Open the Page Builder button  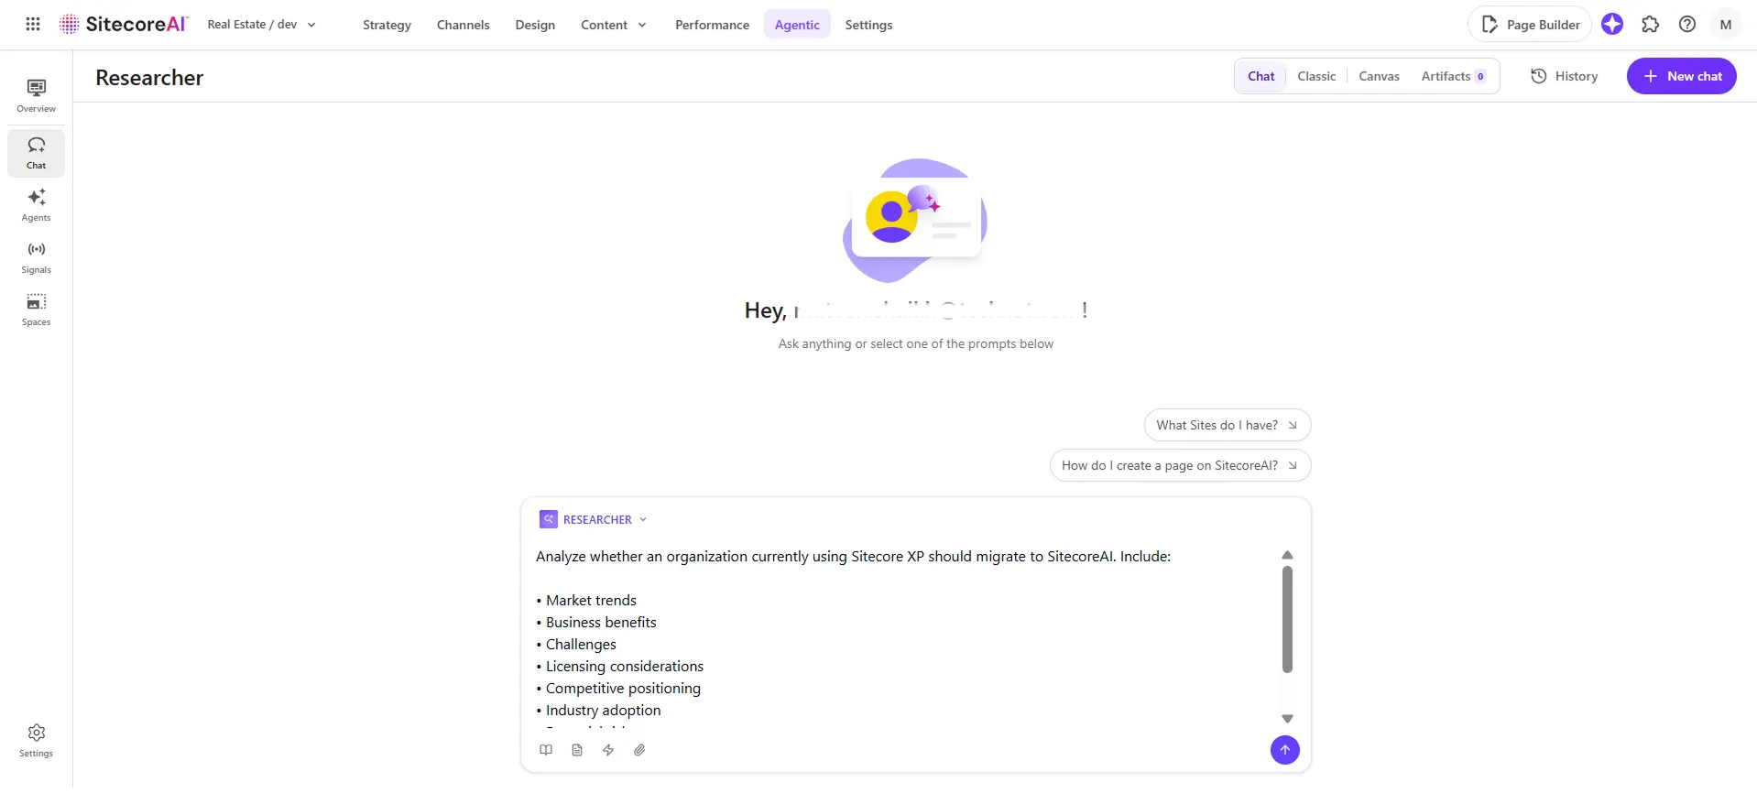tap(1530, 25)
